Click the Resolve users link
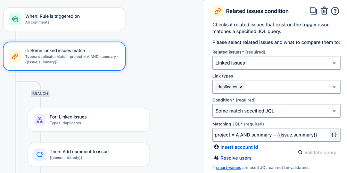The image size is (347, 173). [236, 158]
